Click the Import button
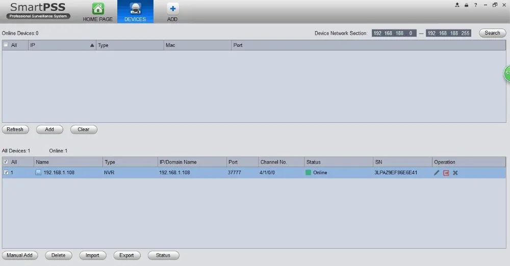The width and height of the screenshot is (510, 266). (x=93, y=255)
